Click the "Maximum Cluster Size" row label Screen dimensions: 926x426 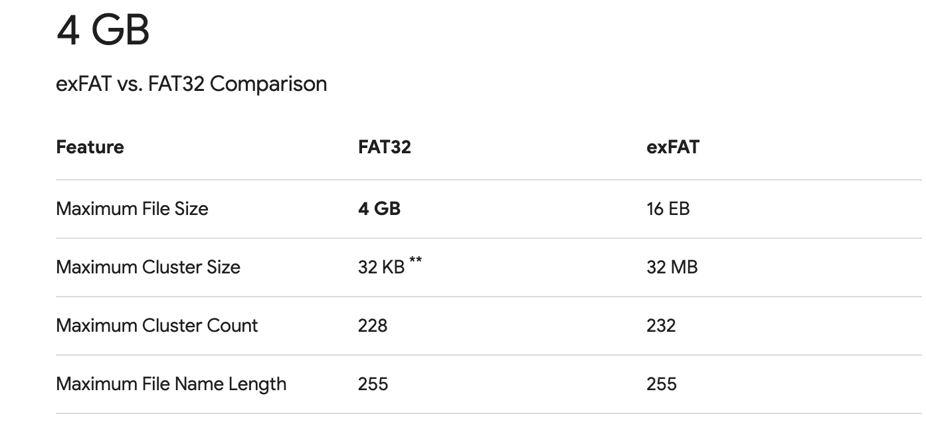click(x=148, y=267)
